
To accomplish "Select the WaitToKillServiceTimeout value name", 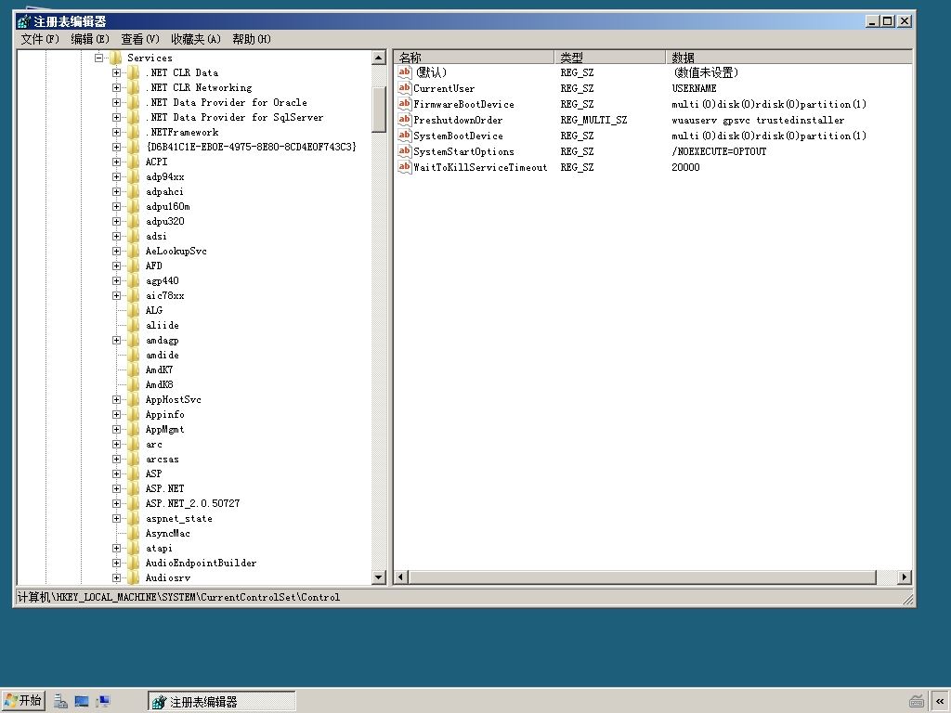I will click(480, 167).
